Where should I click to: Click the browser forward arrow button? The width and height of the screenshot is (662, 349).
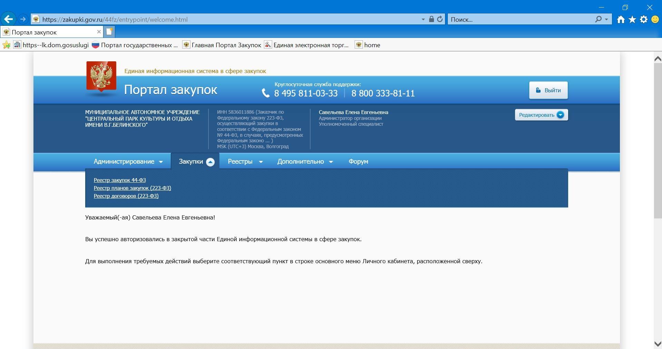[23, 19]
